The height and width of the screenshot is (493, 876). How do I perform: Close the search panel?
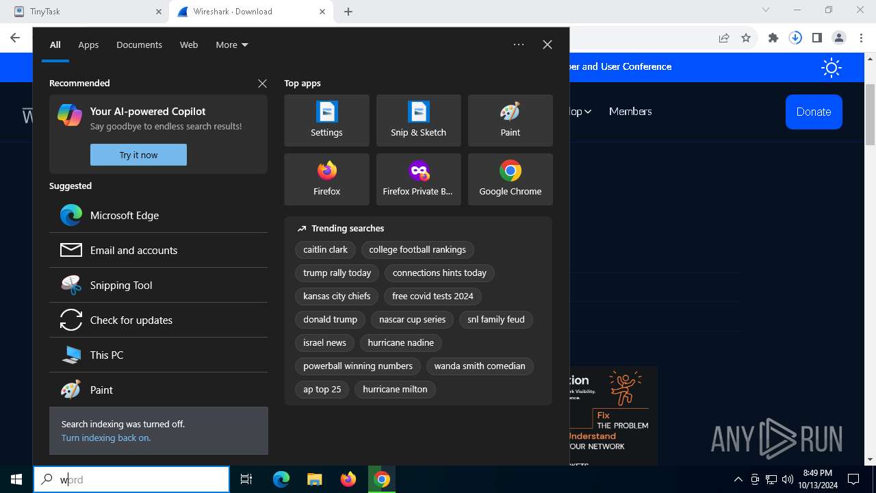547,45
